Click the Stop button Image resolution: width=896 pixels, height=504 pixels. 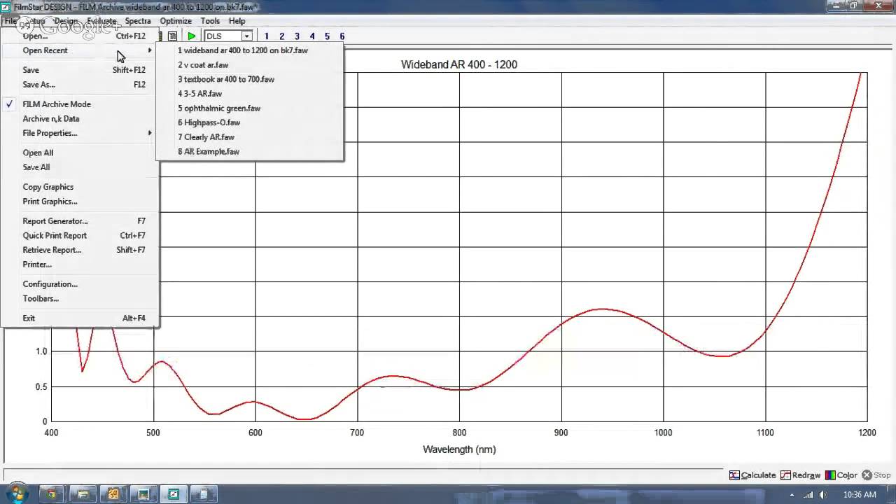876,475
